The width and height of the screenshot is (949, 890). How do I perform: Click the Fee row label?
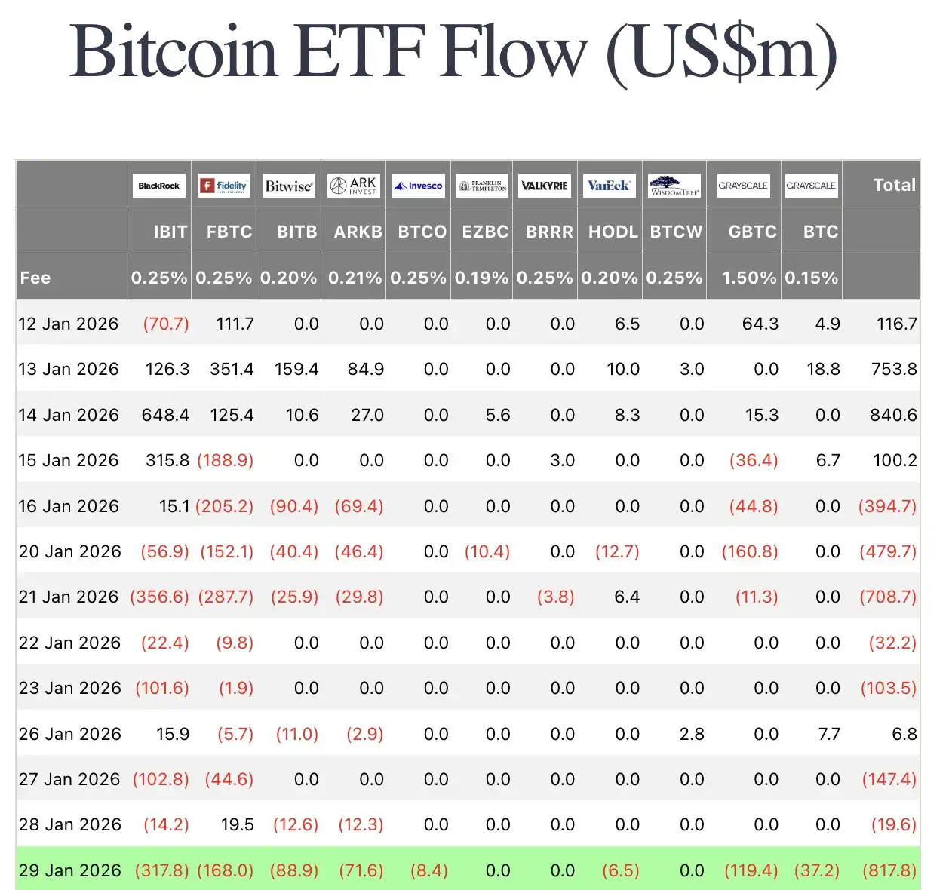coord(35,278)
